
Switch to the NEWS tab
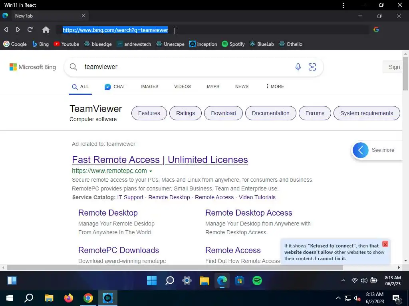[x=242, y=86]
